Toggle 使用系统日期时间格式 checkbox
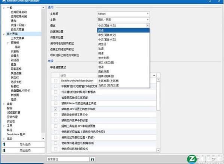The width and height of the screenshot is (224, 164). click(x=56, y=149)
